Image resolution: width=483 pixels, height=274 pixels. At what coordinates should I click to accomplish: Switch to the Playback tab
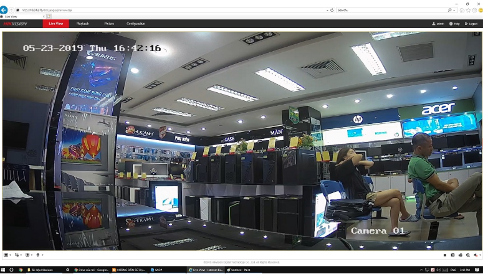pyautogui.click(x=82, y=24)
